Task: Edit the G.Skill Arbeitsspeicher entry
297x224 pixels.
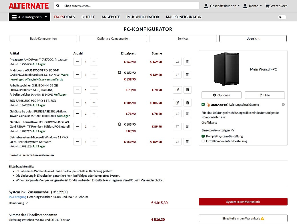Action: click(x=177, y=90)
